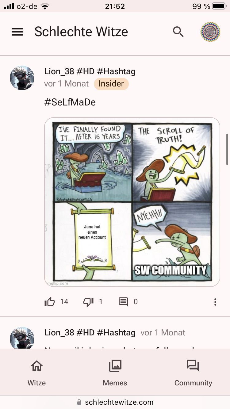Open username Lion_38 #HD #Hashtag on first post

click(x=90, y=71)
